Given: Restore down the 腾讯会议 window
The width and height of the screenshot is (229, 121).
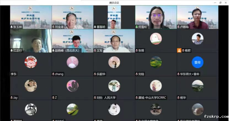Looking at the screenshot, I should click(220, 3).
